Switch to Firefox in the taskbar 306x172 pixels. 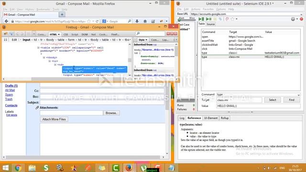tap(129, 168)
